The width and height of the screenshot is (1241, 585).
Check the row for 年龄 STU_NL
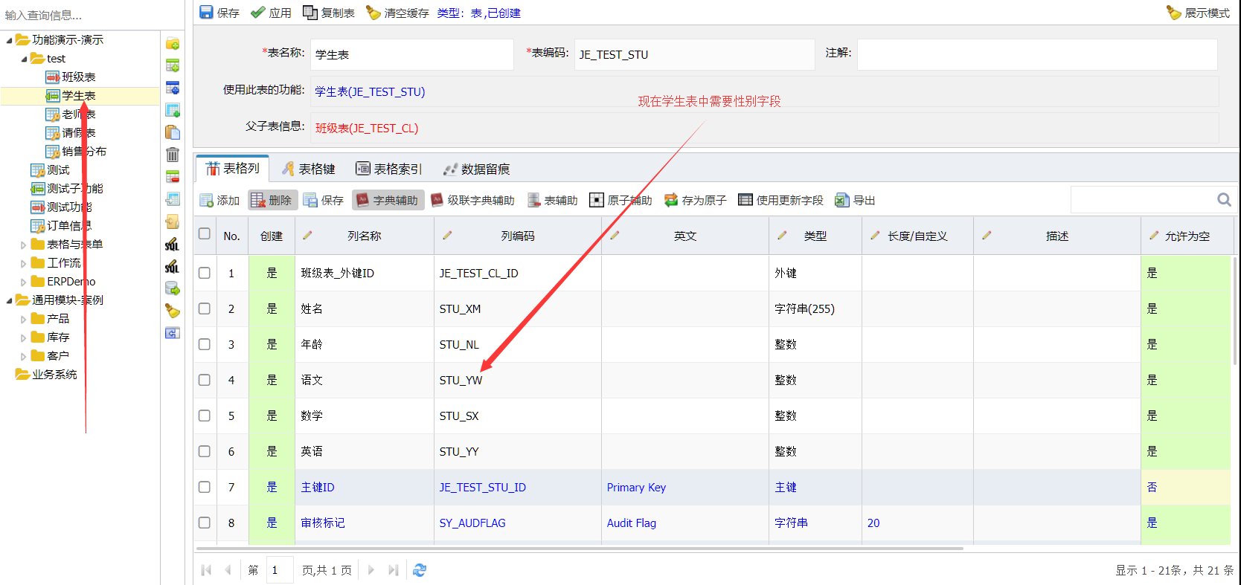pos(205,344)
